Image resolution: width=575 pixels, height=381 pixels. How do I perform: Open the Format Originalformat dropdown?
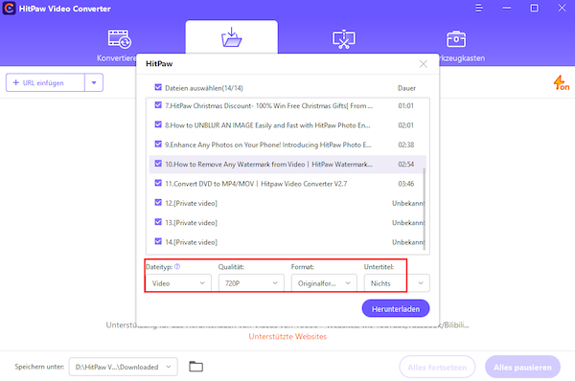coord(324,283)
